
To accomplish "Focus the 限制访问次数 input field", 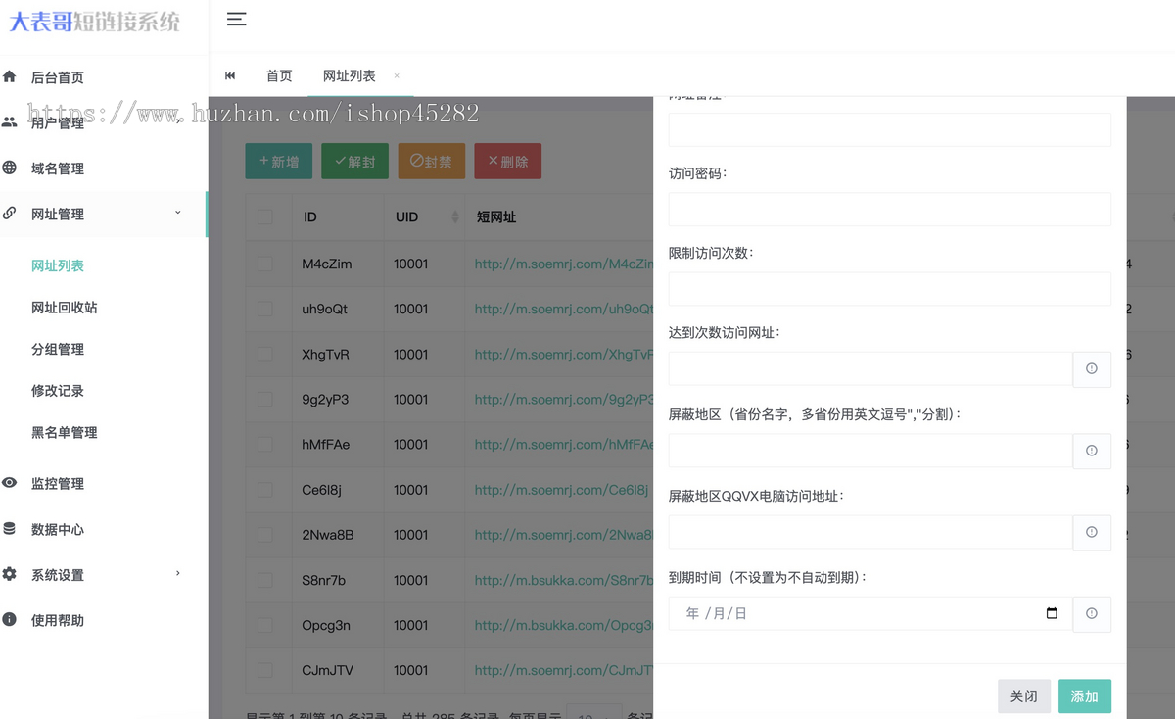I will pyautogui.click(x=889, y=289).
